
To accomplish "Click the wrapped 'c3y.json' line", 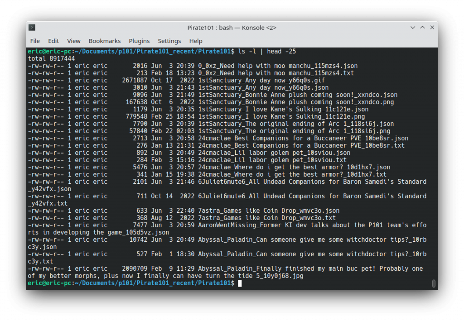I will click(42, 247).
